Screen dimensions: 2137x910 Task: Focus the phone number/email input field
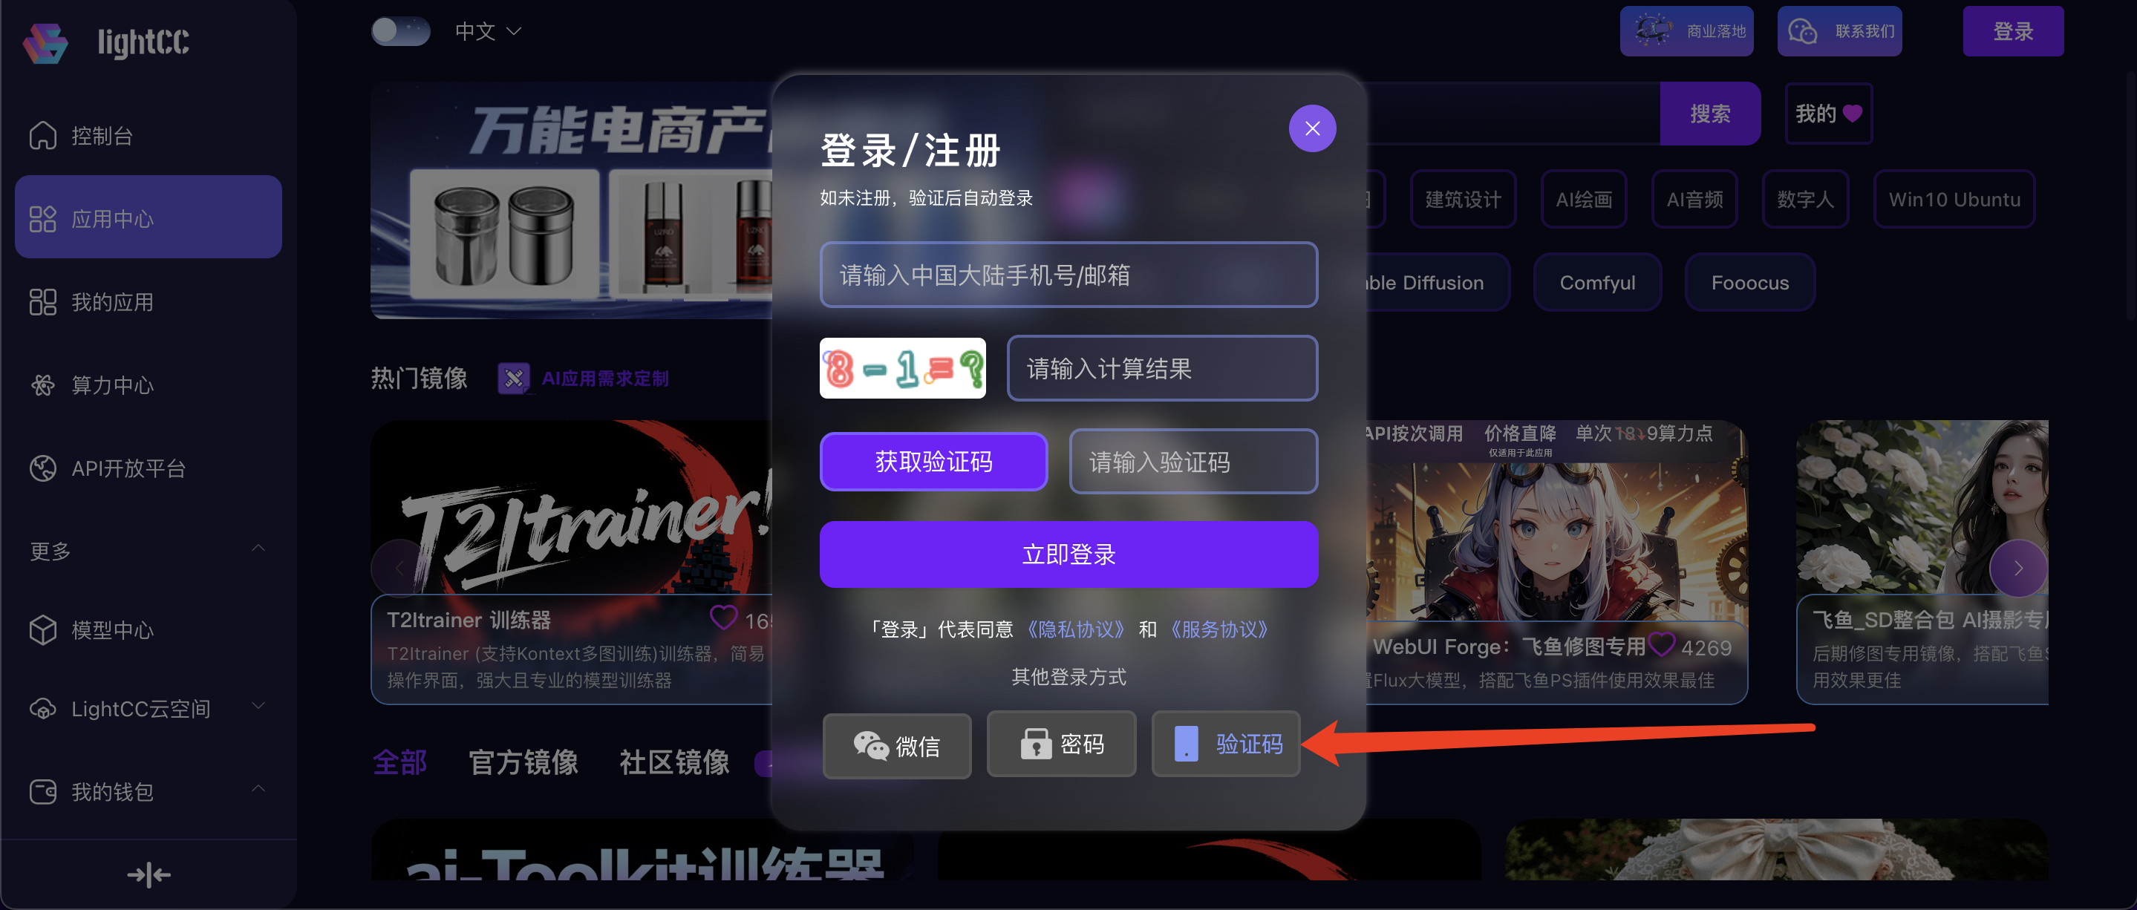(x=1068, y=275)
